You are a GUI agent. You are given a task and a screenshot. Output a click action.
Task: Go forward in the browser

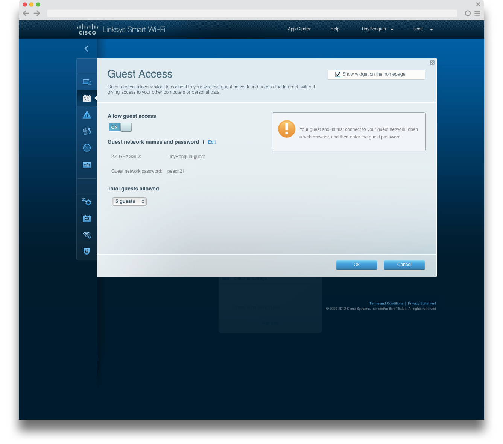(37, 13)
